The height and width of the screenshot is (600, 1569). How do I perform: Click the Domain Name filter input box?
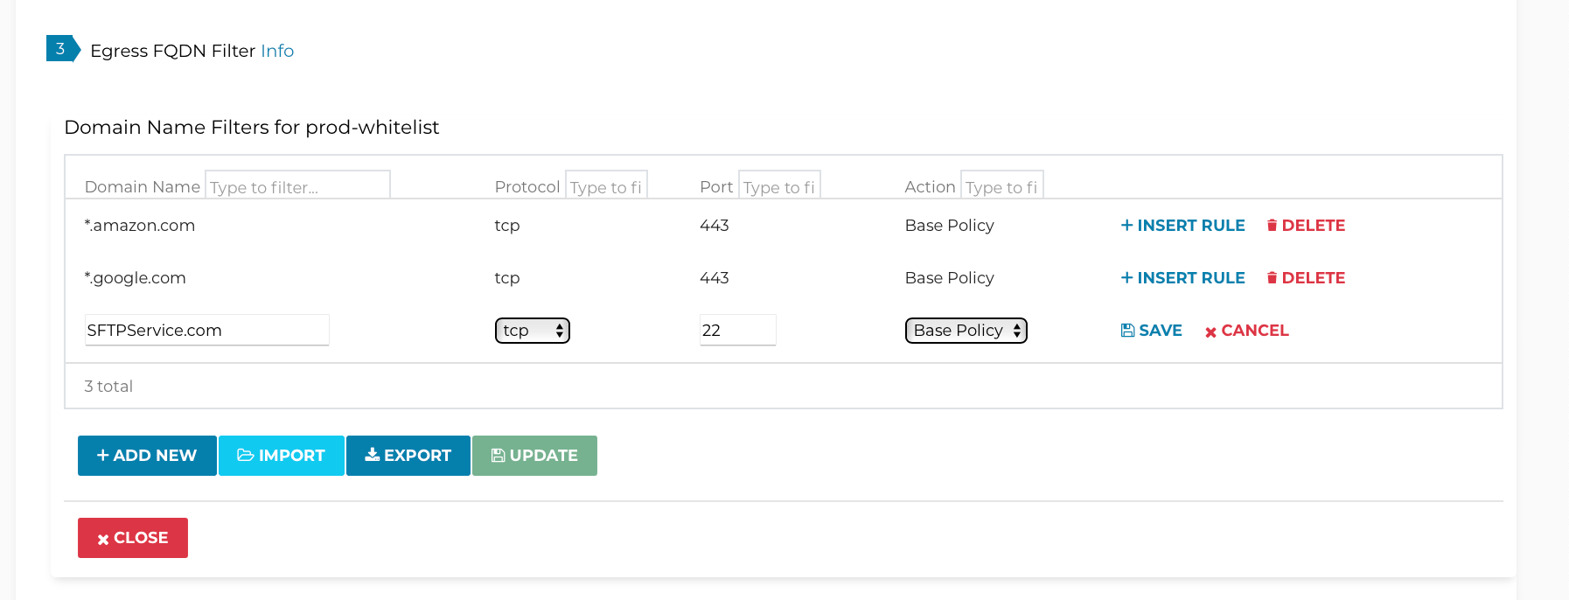pos(296,185)
